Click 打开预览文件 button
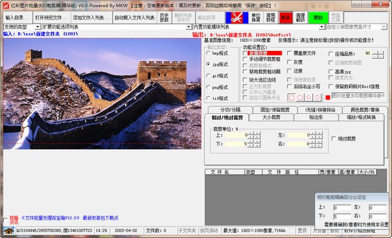 52,18
